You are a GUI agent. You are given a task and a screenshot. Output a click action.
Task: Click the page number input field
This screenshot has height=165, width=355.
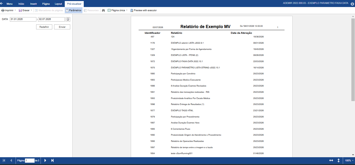[x=30, y=161]
